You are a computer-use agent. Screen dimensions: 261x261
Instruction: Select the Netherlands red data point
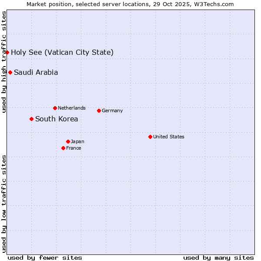point(55,108)
